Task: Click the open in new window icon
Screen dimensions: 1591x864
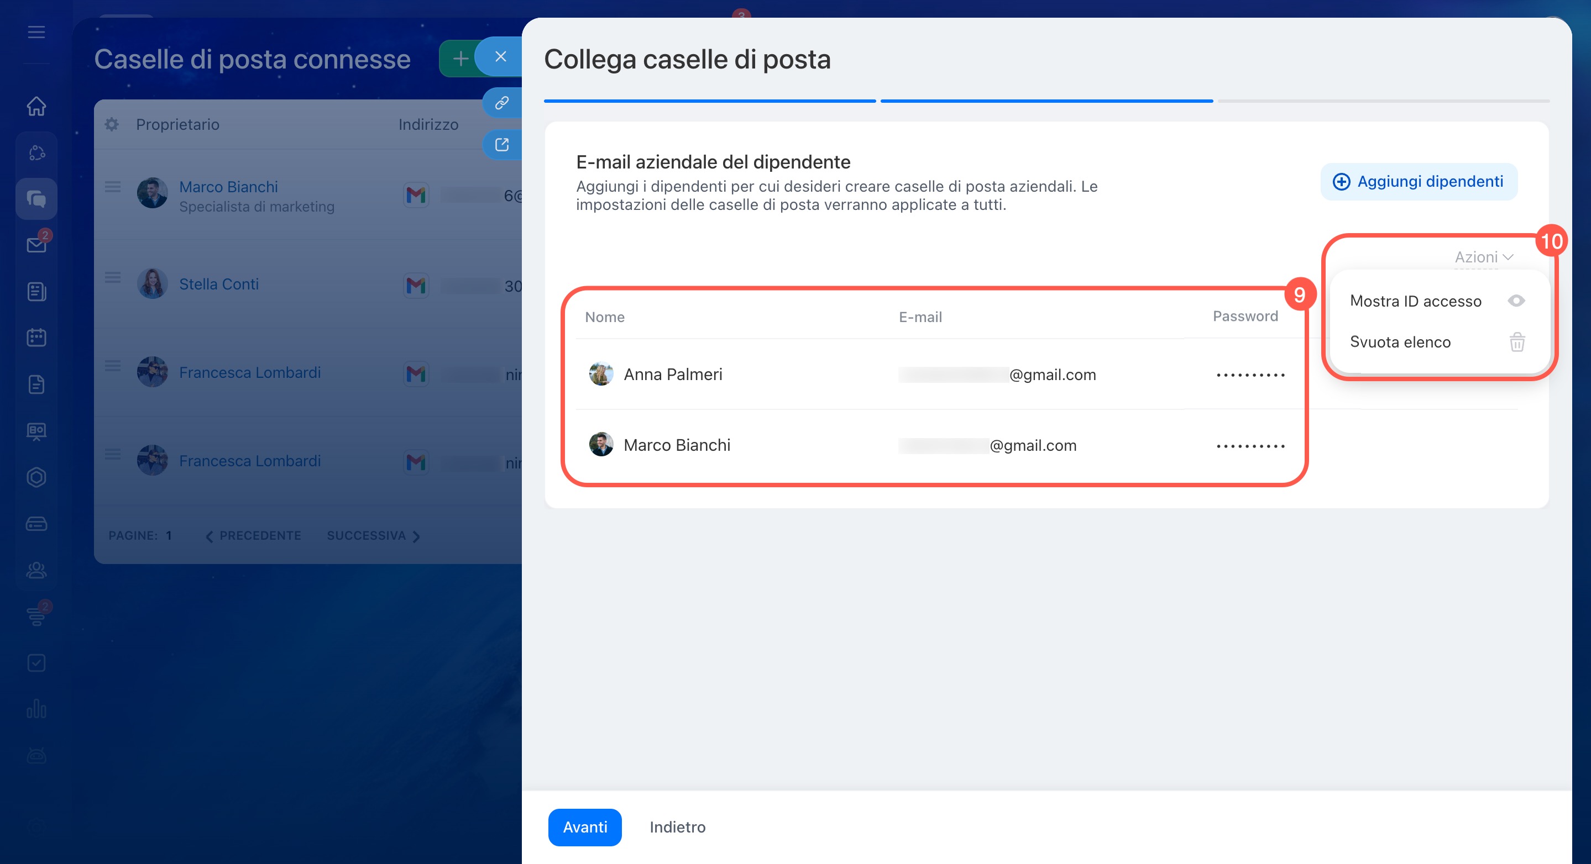Action: click(501, 145)
